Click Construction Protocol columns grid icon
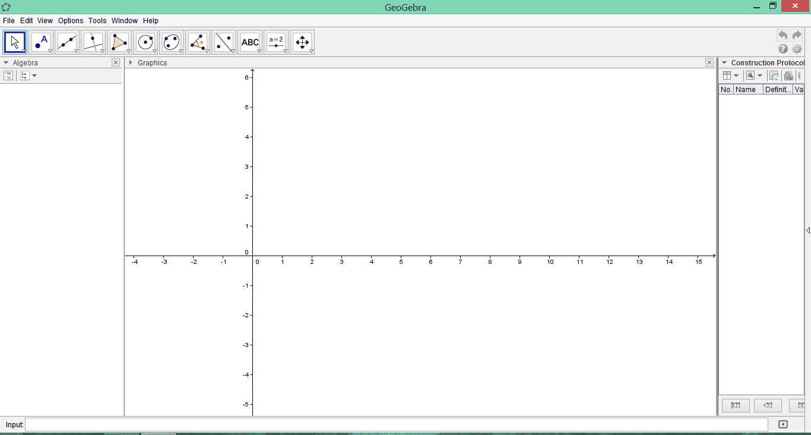This screenshot has width=811, height=435. [727, 75]
